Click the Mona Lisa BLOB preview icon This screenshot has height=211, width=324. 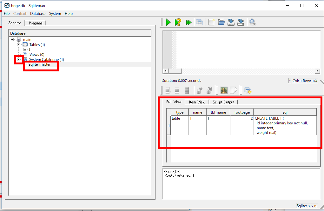point(223,90)
